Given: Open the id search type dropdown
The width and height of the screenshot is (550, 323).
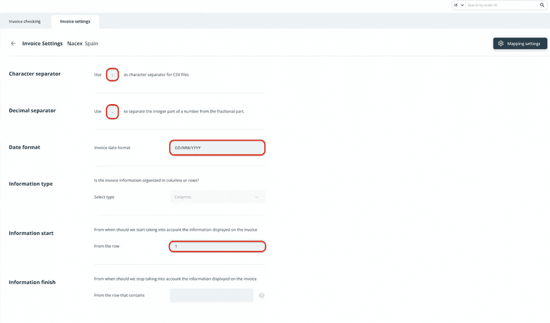Looking at the screenshot, I should [459, 5].
